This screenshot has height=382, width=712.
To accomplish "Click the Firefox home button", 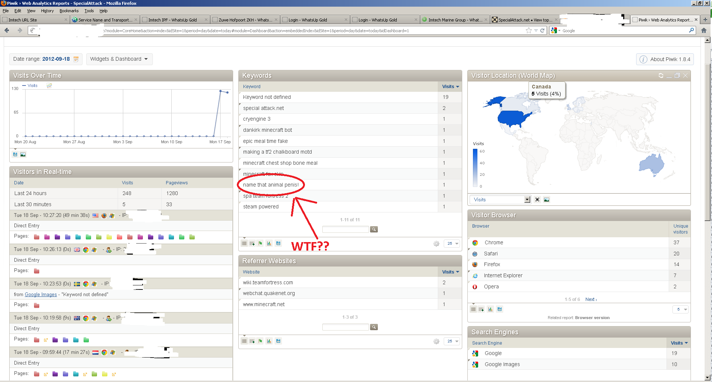I will coord(704,30).
